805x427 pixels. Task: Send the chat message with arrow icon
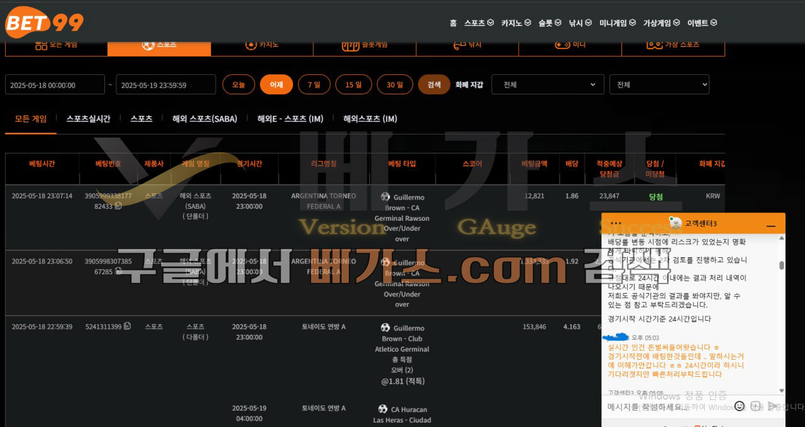(x=772, y=406)
